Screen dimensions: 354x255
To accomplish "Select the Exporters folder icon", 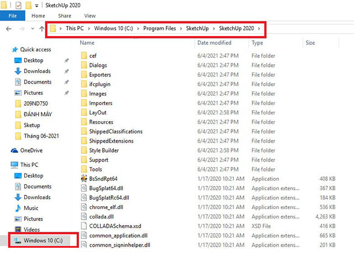I will click(84, 75).
